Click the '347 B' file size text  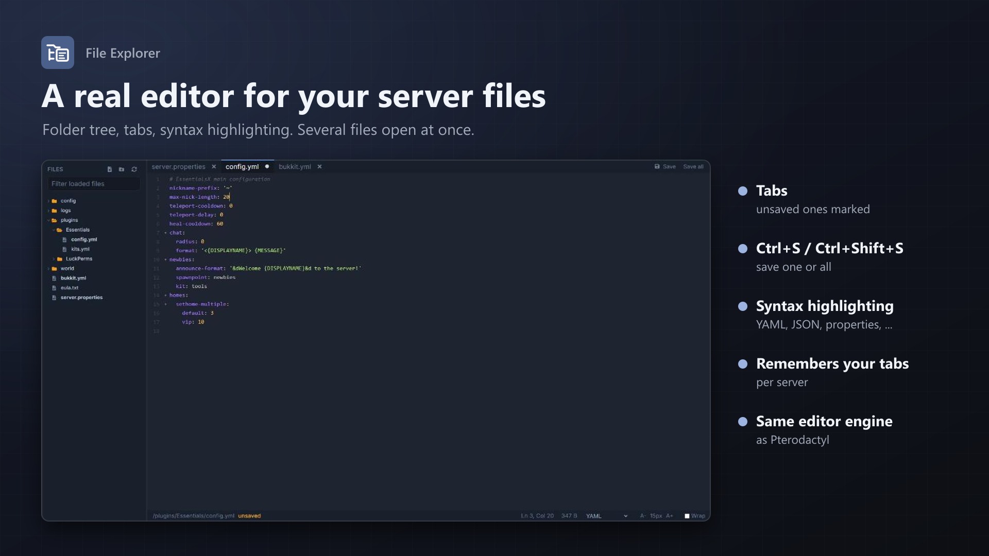(x=569, y=516)
